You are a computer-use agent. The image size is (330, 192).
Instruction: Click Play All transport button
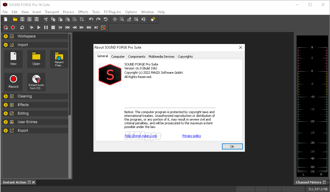tap(32, 27)
